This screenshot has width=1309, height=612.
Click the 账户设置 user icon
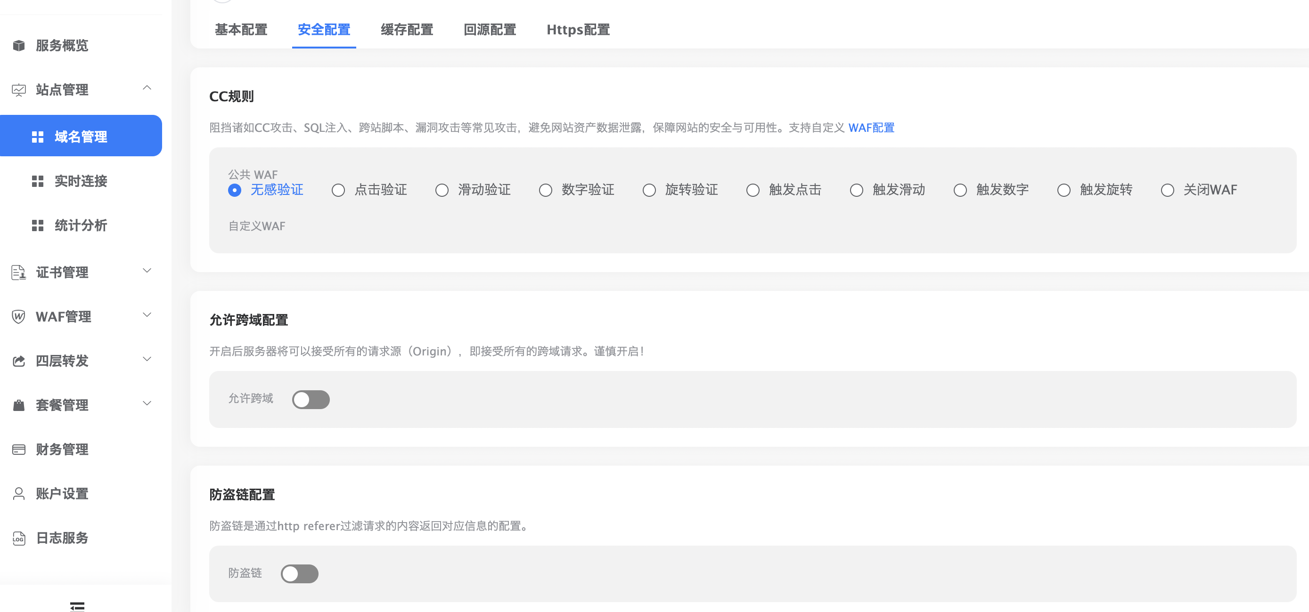coord(19,494)
